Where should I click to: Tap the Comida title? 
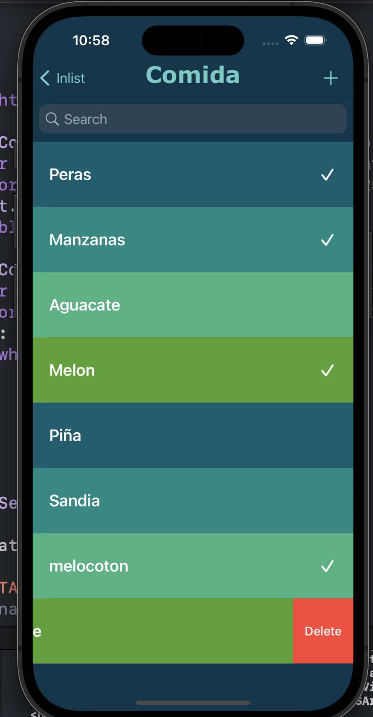193,75
